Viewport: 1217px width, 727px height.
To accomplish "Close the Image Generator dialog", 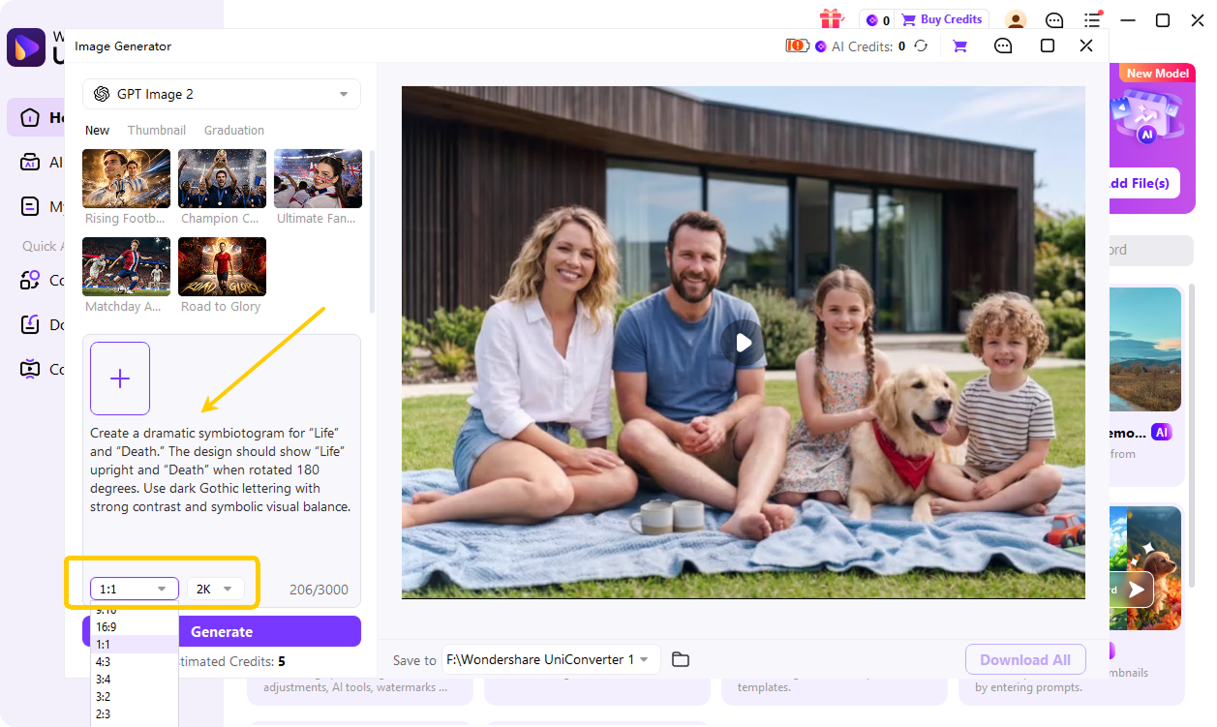I will tap(1086, 45).
